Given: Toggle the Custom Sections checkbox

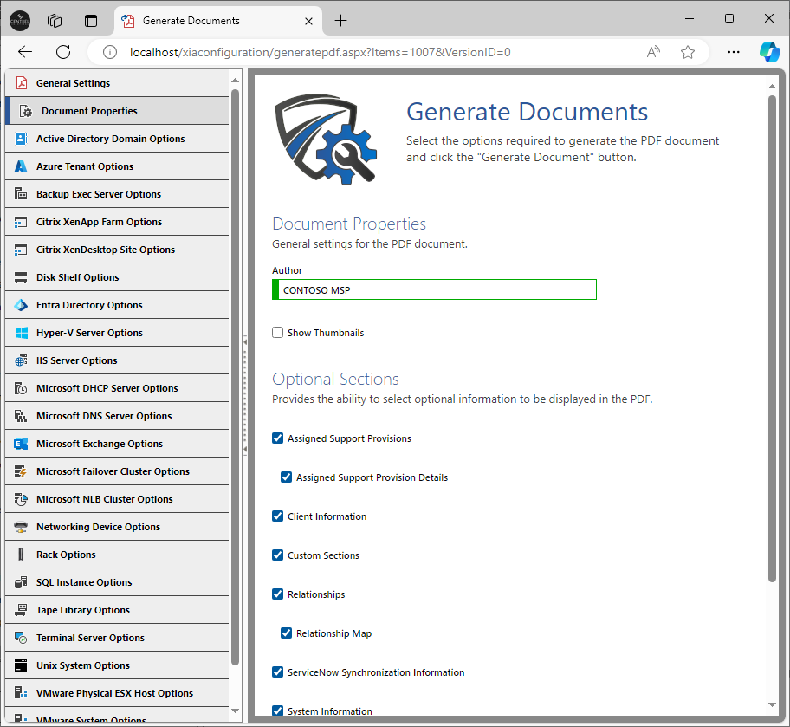Looking at the screenshot, I should coord(277,555).
